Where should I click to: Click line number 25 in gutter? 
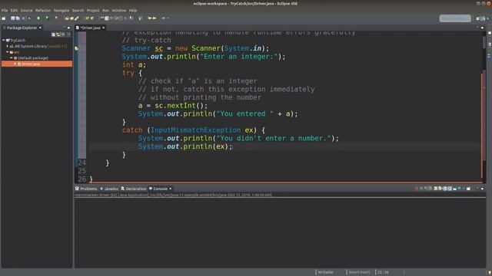(x=82, y=171)
